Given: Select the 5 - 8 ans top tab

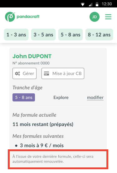Looking at the screenshot, I should point(71,35).
